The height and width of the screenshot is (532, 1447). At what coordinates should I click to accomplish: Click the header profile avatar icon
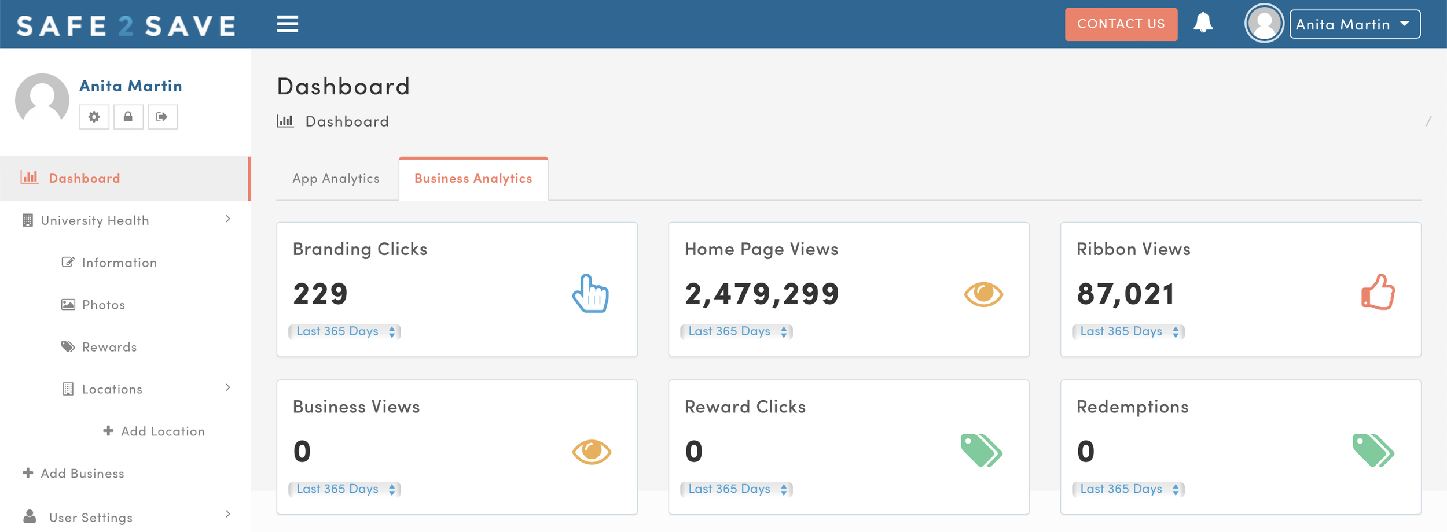(1264, 24)
